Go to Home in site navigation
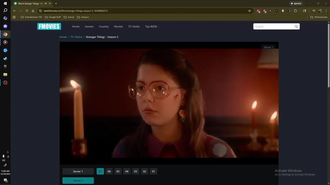Viewport: 330px width, 185px height. pos(76,26)
